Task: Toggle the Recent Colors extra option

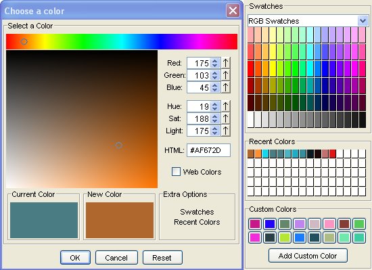Action: point(197,222)
